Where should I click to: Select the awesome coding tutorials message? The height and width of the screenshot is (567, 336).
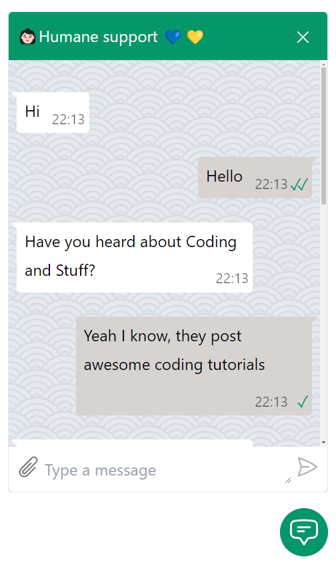click(x=194, y=366)
